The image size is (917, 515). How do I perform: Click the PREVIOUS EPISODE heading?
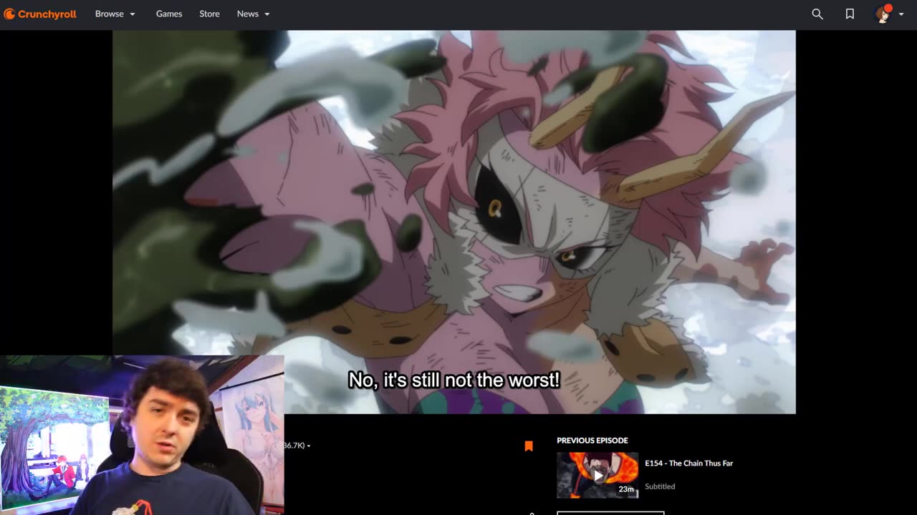point(592,441)
